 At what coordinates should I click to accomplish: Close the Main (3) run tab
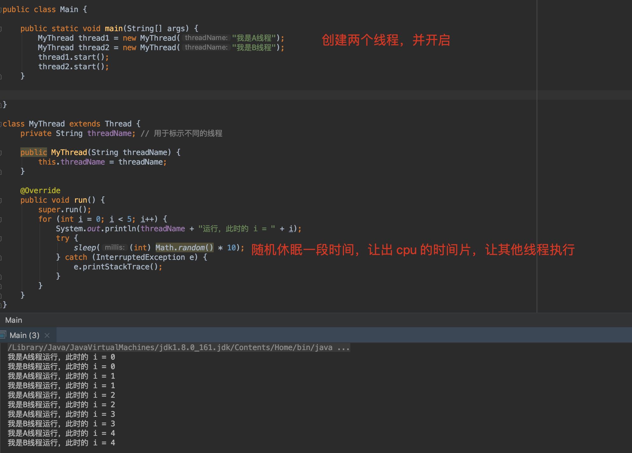click(47, 335)
